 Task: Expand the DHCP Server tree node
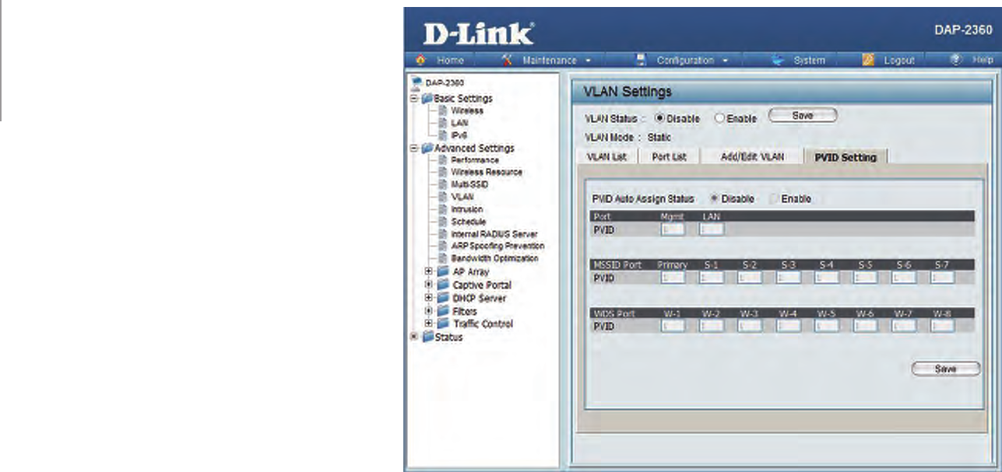tap(428, 299)
